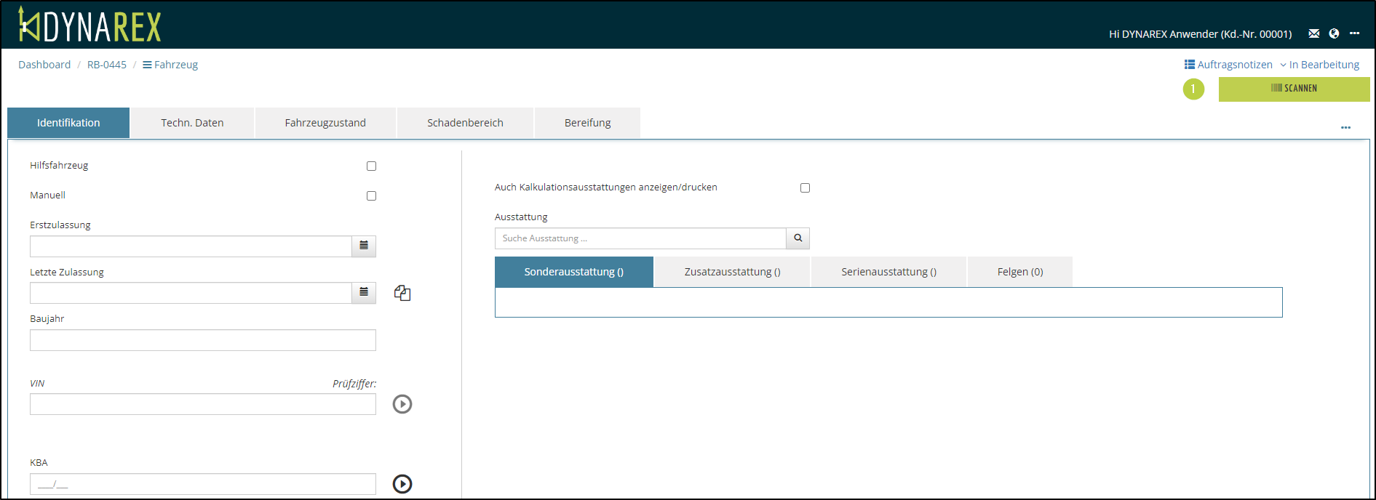Check Auch Kalkulationsausstattungen anzeigen/drucken
Viewport: 1376px width, 500px height.
point(805,188)
